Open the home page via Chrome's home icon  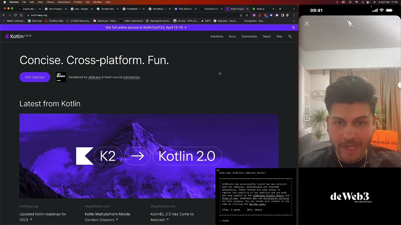coord(21,15)
